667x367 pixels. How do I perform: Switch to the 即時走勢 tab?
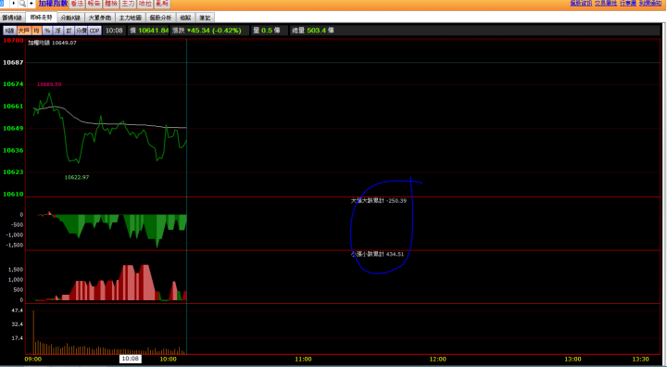point(42,18)
